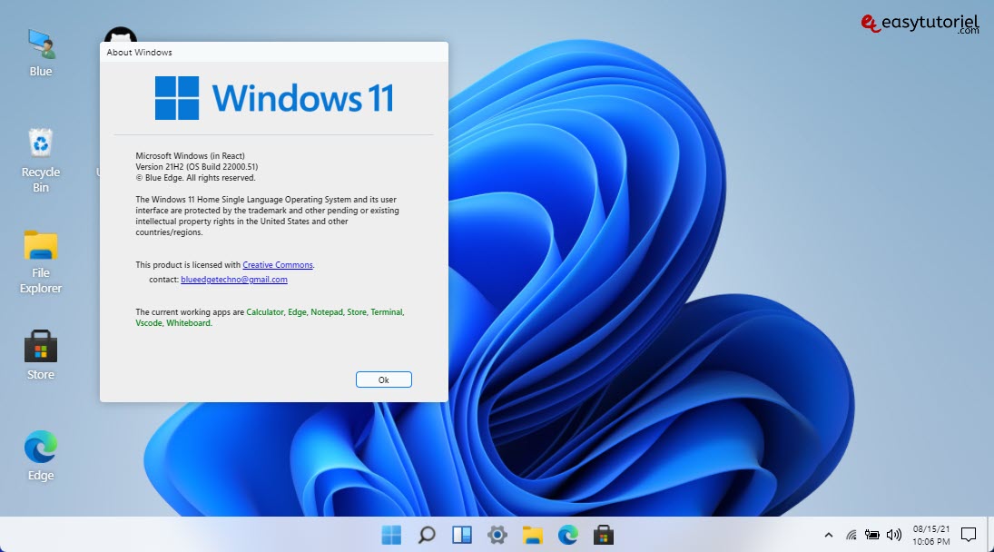Screen dimensions: 994x552
Task: Click the About Windows title bar
Action: point(274,52)
